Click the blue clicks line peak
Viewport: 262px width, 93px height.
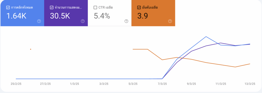tap(206, 37)
